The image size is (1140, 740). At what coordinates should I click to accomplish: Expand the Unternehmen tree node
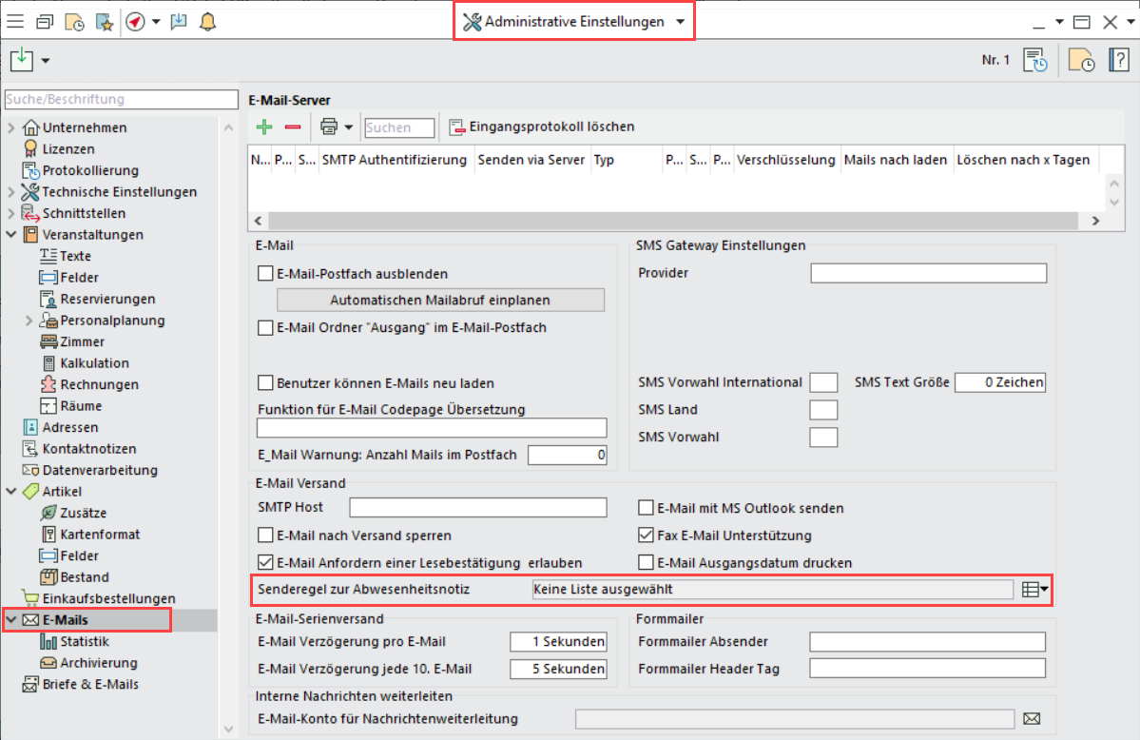11,127
